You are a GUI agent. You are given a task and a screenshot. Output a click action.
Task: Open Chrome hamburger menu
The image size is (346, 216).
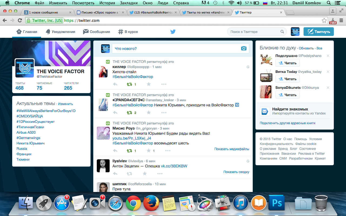[x=341, y=21]
